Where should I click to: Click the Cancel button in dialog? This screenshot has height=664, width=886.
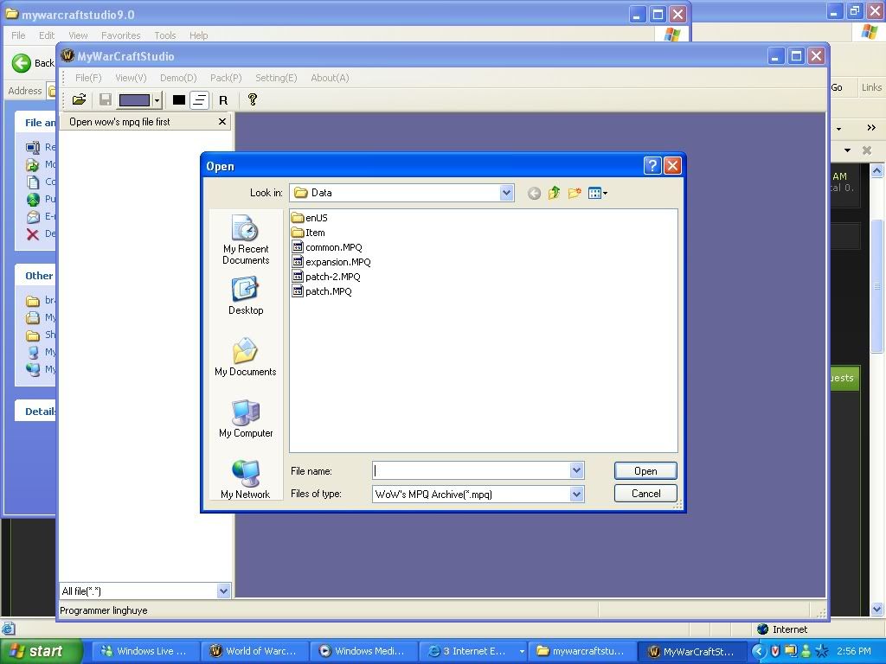(x=645, y=494)
